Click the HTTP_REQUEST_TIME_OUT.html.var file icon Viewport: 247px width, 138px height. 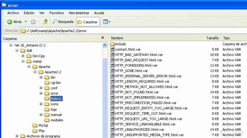(x=112, y=113)
